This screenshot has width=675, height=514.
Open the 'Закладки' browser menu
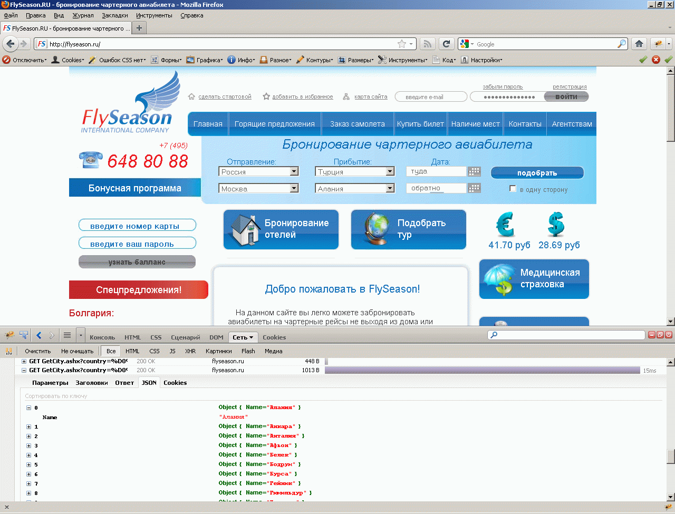pos(115,15)
